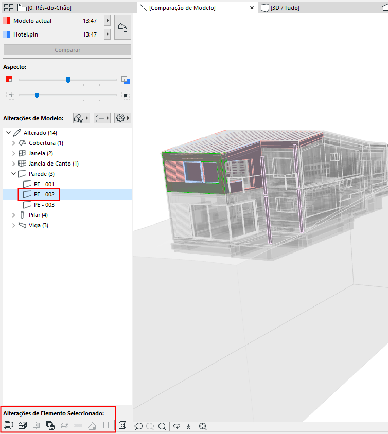
Task: Click the Hotel.pln file name
Action: (x=26, y=34)
